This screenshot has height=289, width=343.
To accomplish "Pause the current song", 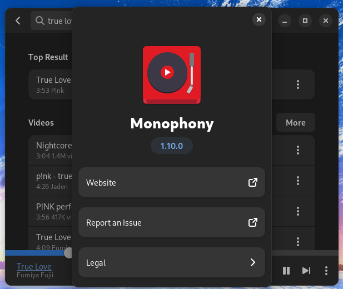I will pyautogui.click(x=286, y=271).
